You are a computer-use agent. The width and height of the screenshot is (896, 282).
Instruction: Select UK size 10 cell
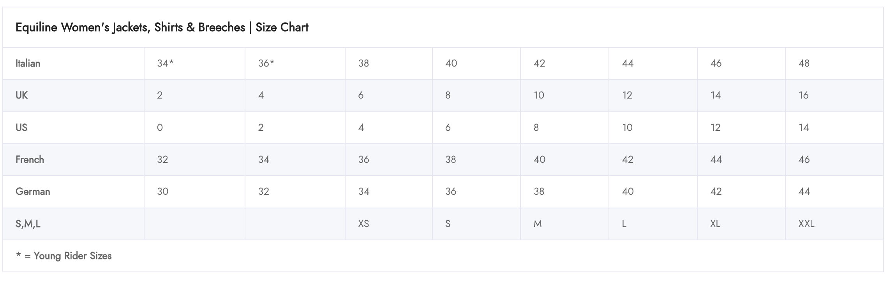click(539, 95)
